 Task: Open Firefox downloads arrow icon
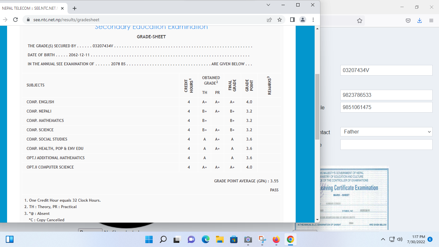[419, 21]
